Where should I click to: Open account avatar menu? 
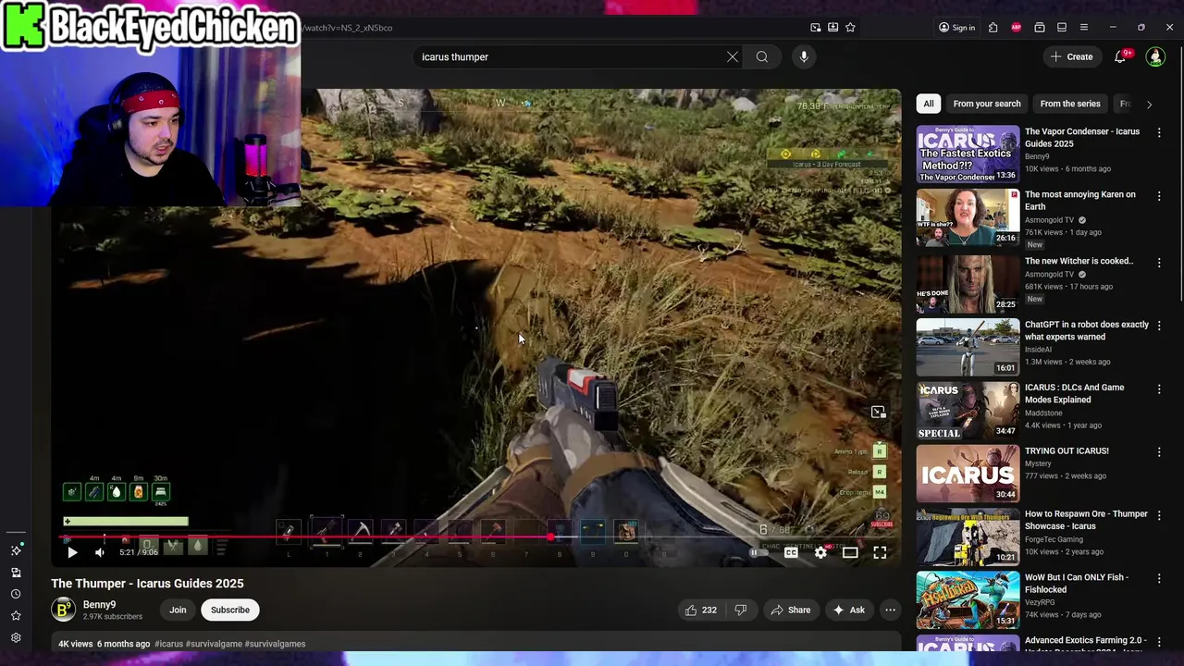pyautogui.click(x=1155, y=56)
